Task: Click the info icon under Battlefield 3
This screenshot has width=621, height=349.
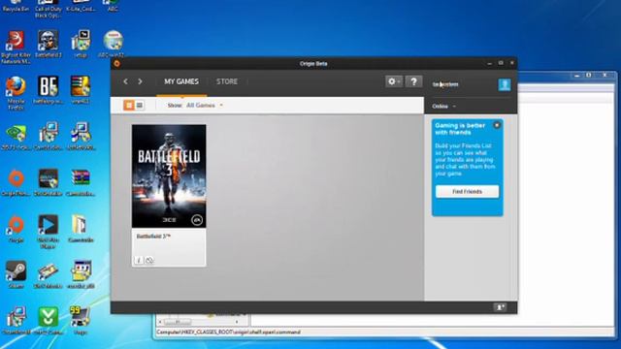Action: tap(139, 260)
